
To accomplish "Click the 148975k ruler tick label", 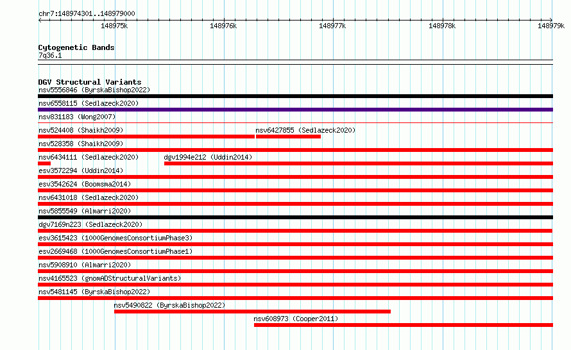I will [x=114, y=26].
